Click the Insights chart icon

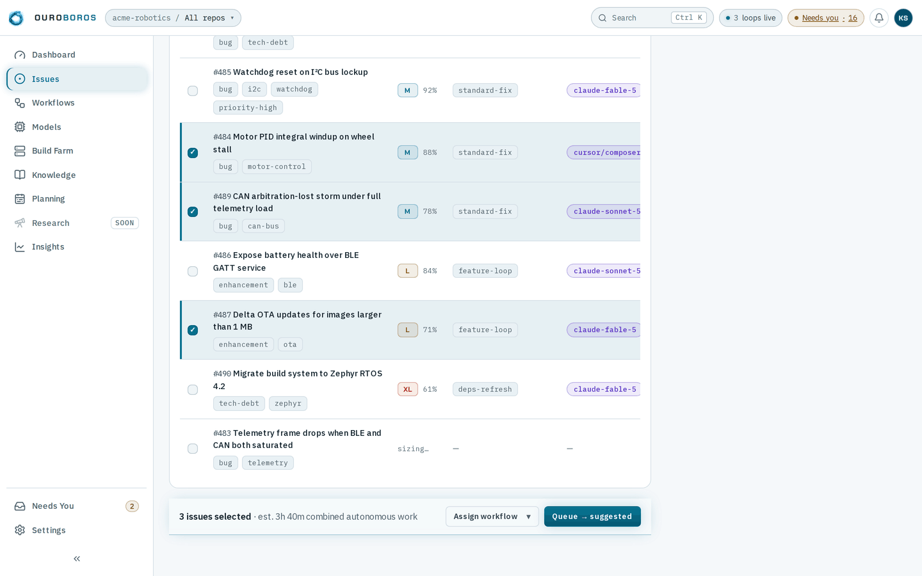tap(20, 247)
